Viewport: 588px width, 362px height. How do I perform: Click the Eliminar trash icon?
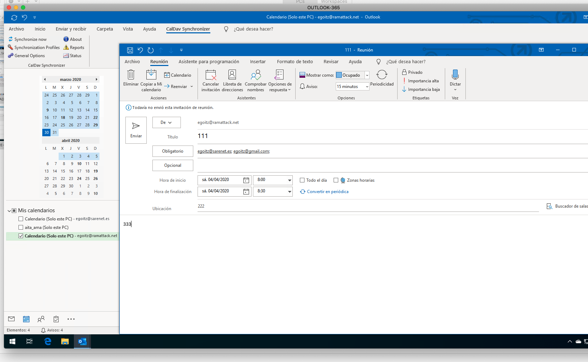(131, 74)
